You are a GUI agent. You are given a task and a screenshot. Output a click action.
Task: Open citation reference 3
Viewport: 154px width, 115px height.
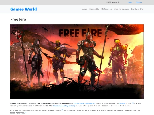(x=133, y=103)
